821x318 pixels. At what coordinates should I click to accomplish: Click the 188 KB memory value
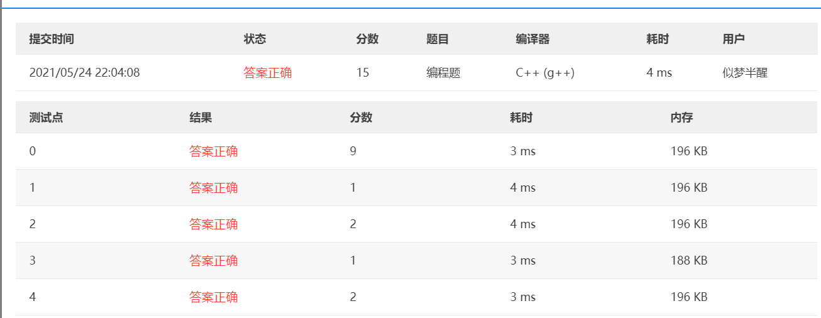(689, 261)
